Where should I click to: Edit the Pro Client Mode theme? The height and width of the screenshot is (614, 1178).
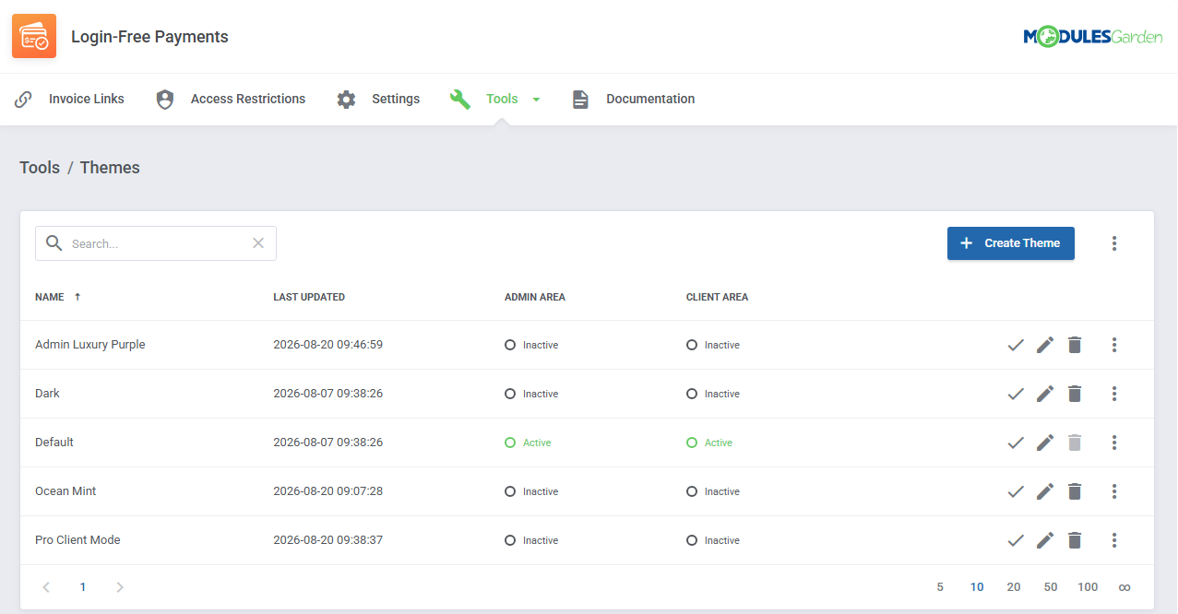[x=1045, y=540]
